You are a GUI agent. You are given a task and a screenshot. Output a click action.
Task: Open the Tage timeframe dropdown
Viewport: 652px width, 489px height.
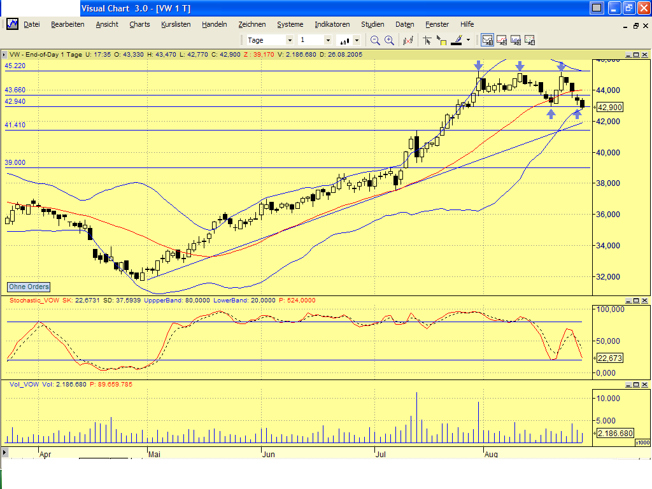tap(290, 39)
